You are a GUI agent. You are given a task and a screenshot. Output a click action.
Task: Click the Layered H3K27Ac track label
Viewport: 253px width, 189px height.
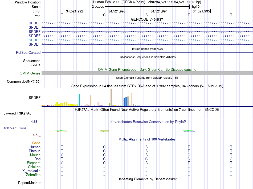(17, 113)
